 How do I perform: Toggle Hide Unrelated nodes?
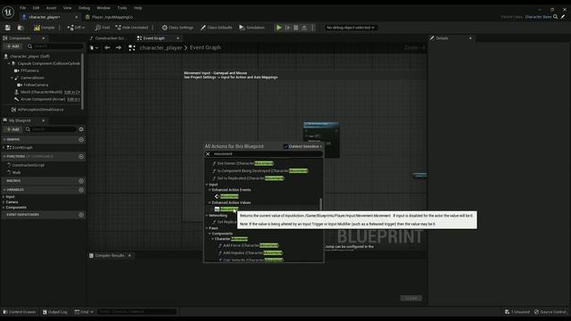coord(132,28)
